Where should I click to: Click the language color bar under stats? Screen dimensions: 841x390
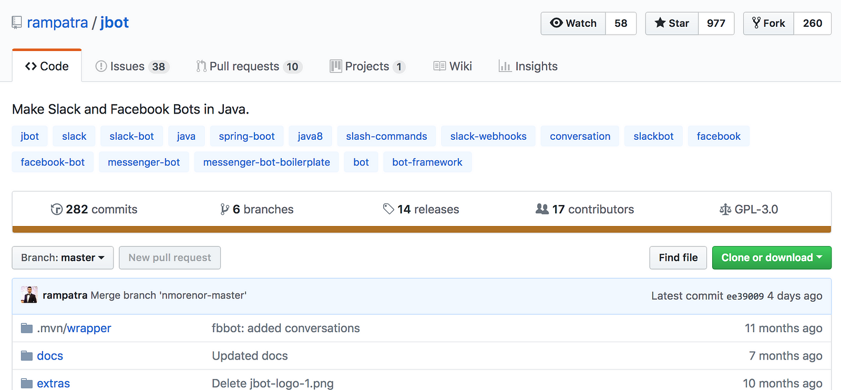click(422, 229)
